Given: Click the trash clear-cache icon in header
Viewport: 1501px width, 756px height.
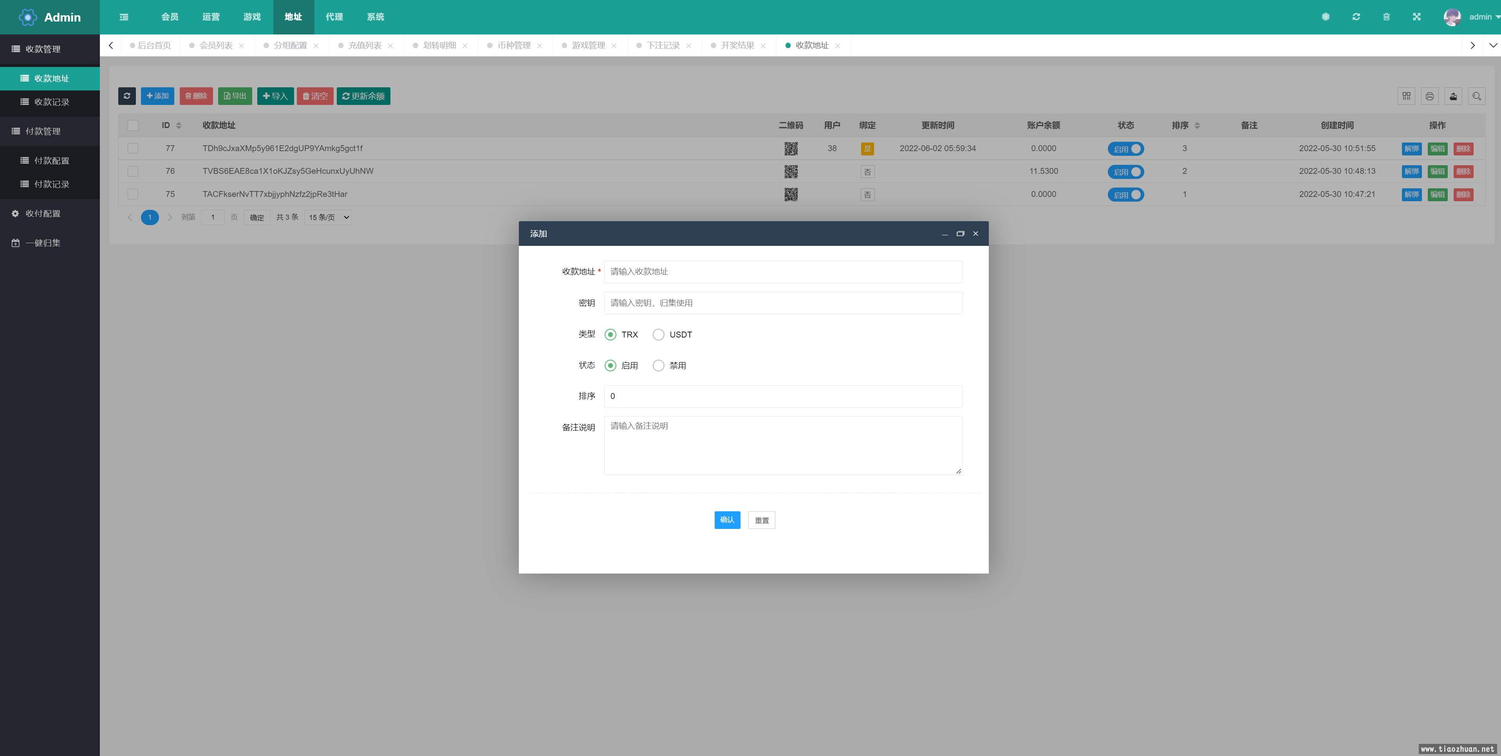Looking at the screenshot, I should (1386, 17).
